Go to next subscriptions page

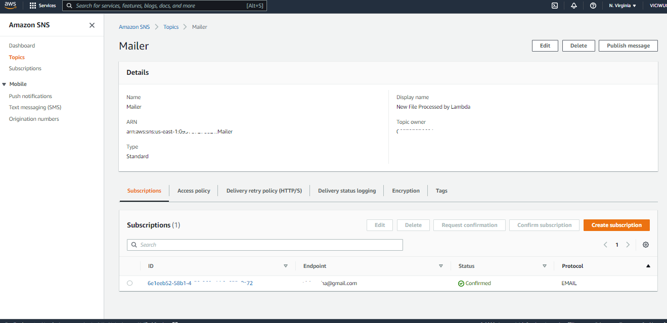(628, 245)
